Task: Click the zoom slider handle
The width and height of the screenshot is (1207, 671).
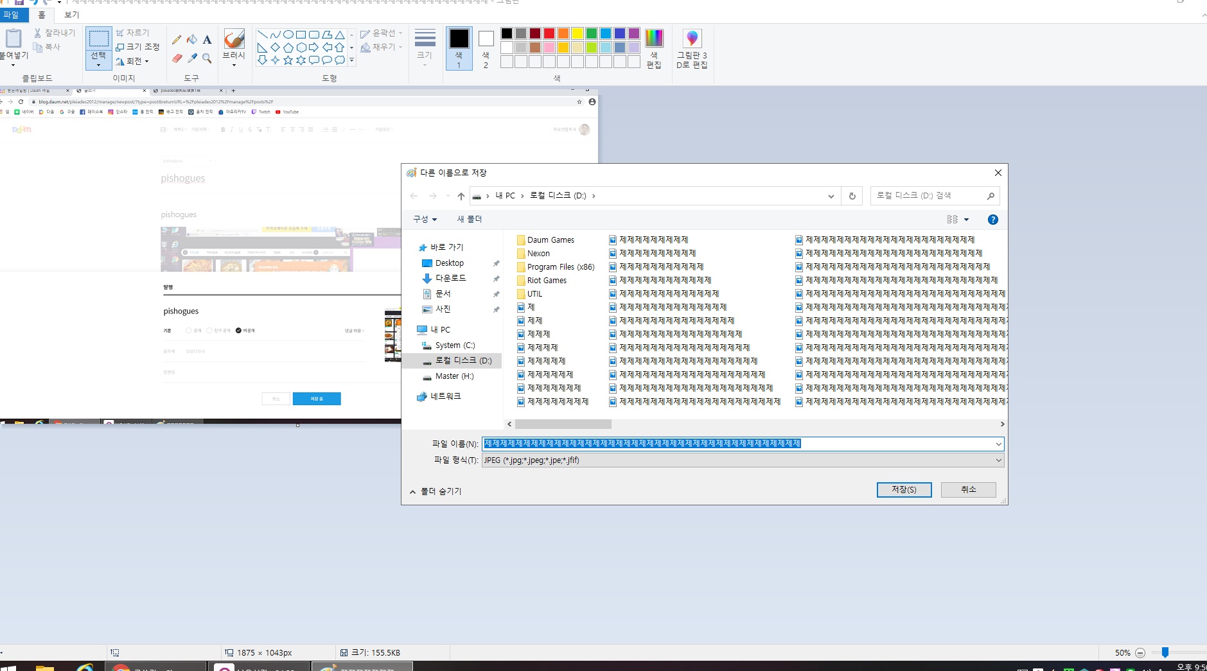Action: (x=1165, y=652)
